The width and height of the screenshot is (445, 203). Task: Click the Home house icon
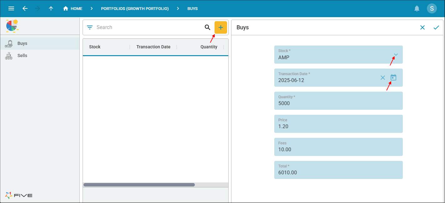66,8
